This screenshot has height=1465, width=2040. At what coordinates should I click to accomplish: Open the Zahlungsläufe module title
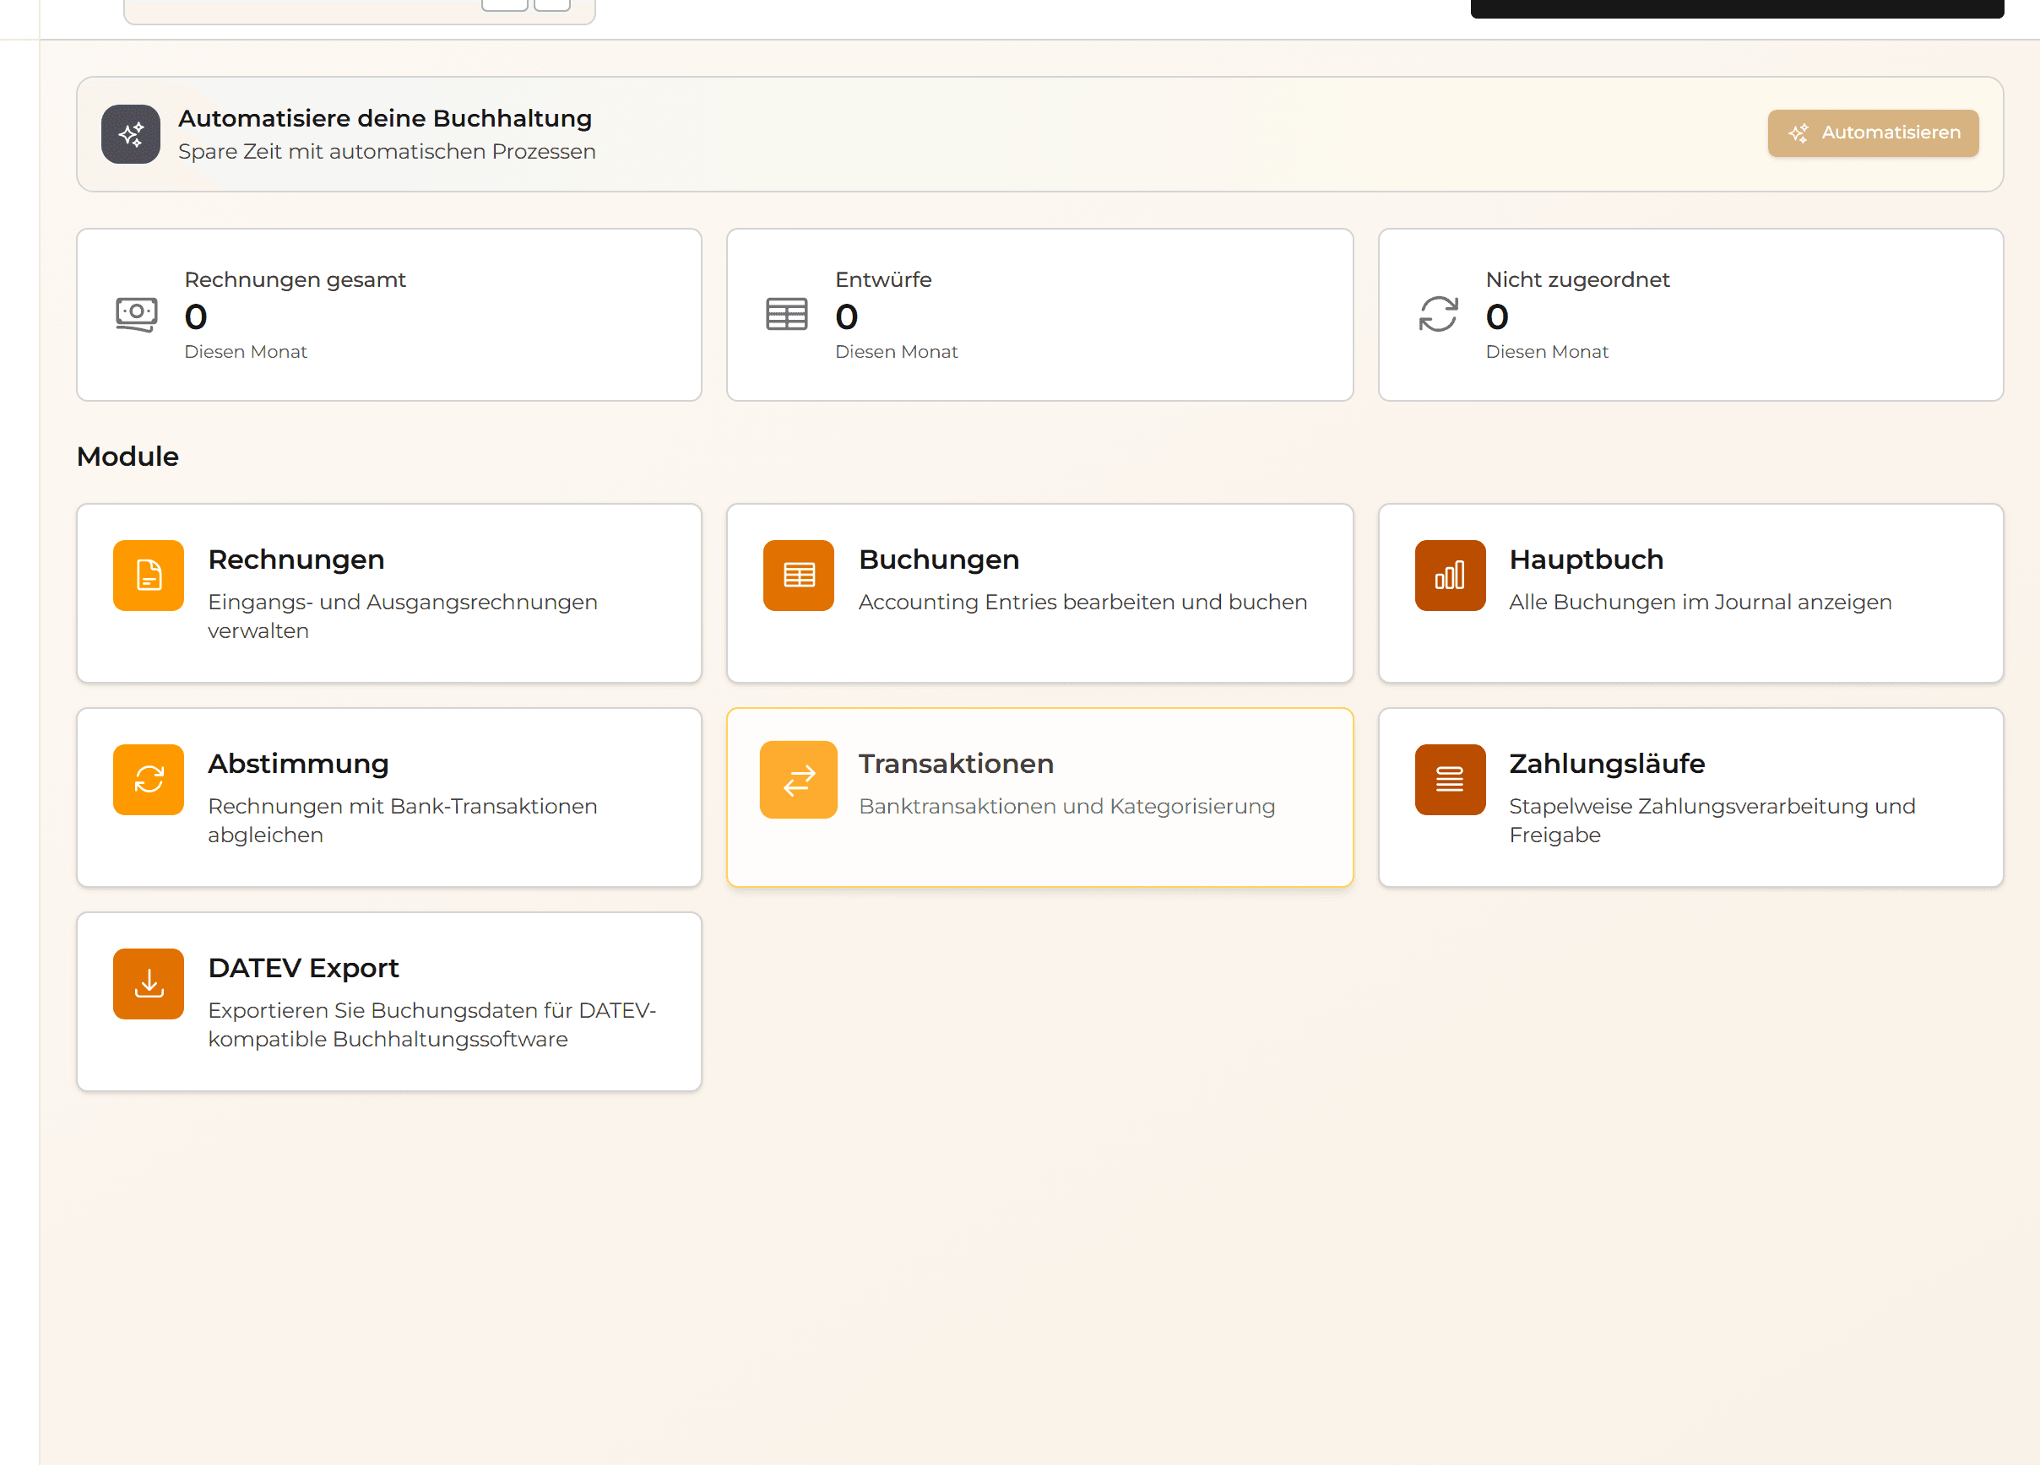1607,763
